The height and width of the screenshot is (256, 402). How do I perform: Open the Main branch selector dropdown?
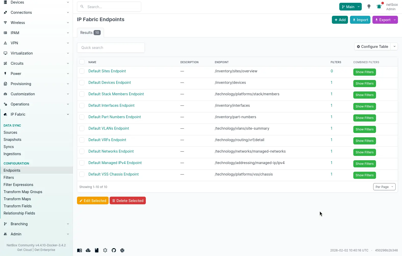(350, 7)
